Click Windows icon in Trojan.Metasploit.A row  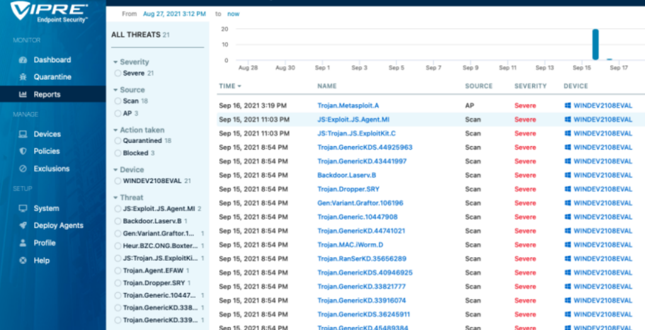tap(568, 105)
